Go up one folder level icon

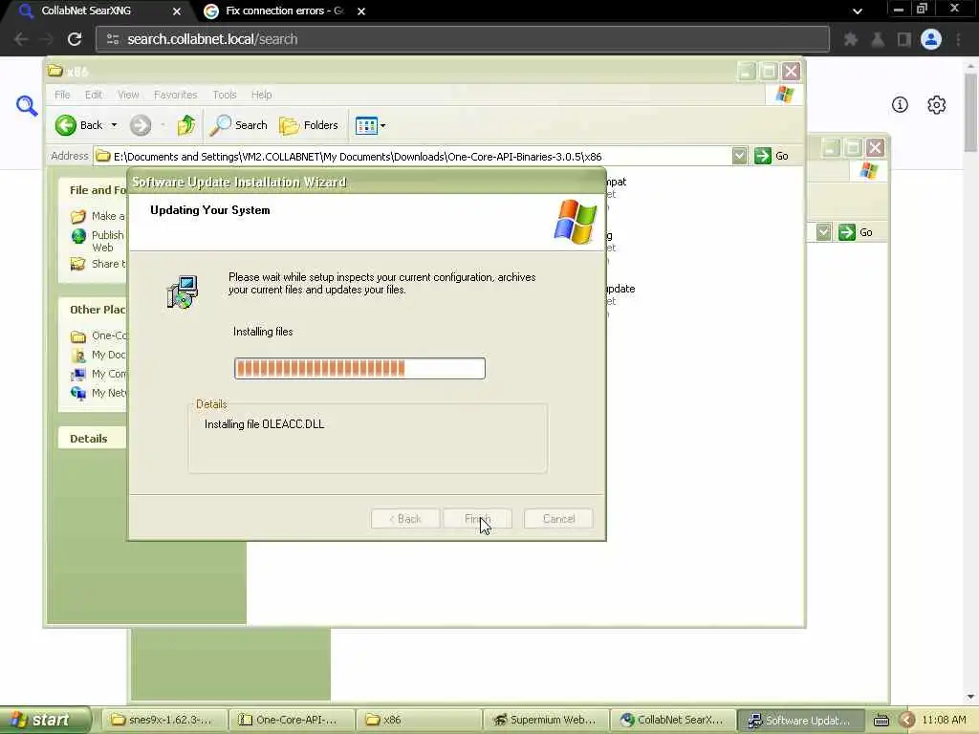point(185,125)
